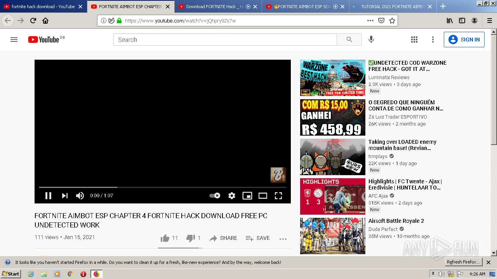
Task: Search with your voice microphone
Action: coord(371,40)
